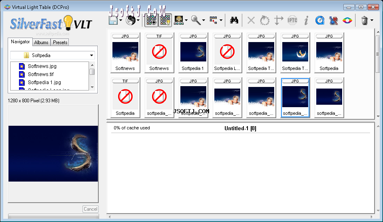383x222 pixels.
Task: Click the Cancel button
Action: (x=90, y=209)
